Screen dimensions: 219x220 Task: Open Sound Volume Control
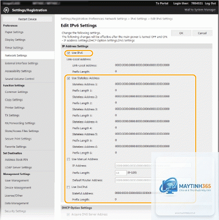click(x=20, y=79)
